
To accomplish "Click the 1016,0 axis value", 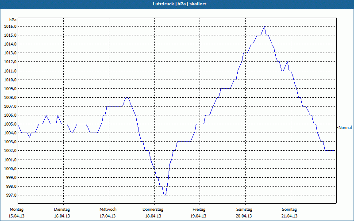I will tap(10, 27).
